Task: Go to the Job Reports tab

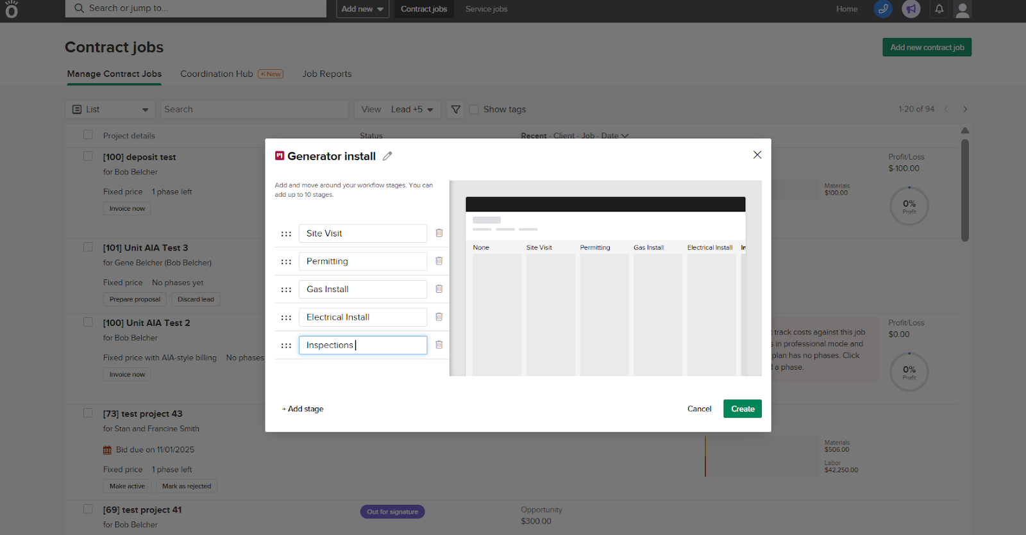Action: tap(327, 74)
